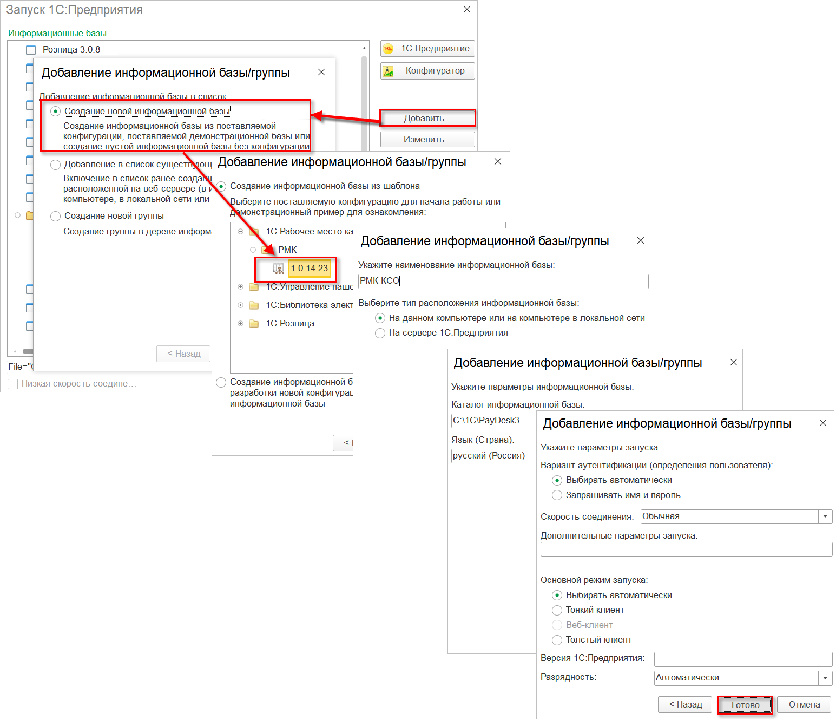Screen dimensions: 836x720
Task: Toggle 'Низкая скорость соединения' checkbox
Action: click(x=13, y=384)
